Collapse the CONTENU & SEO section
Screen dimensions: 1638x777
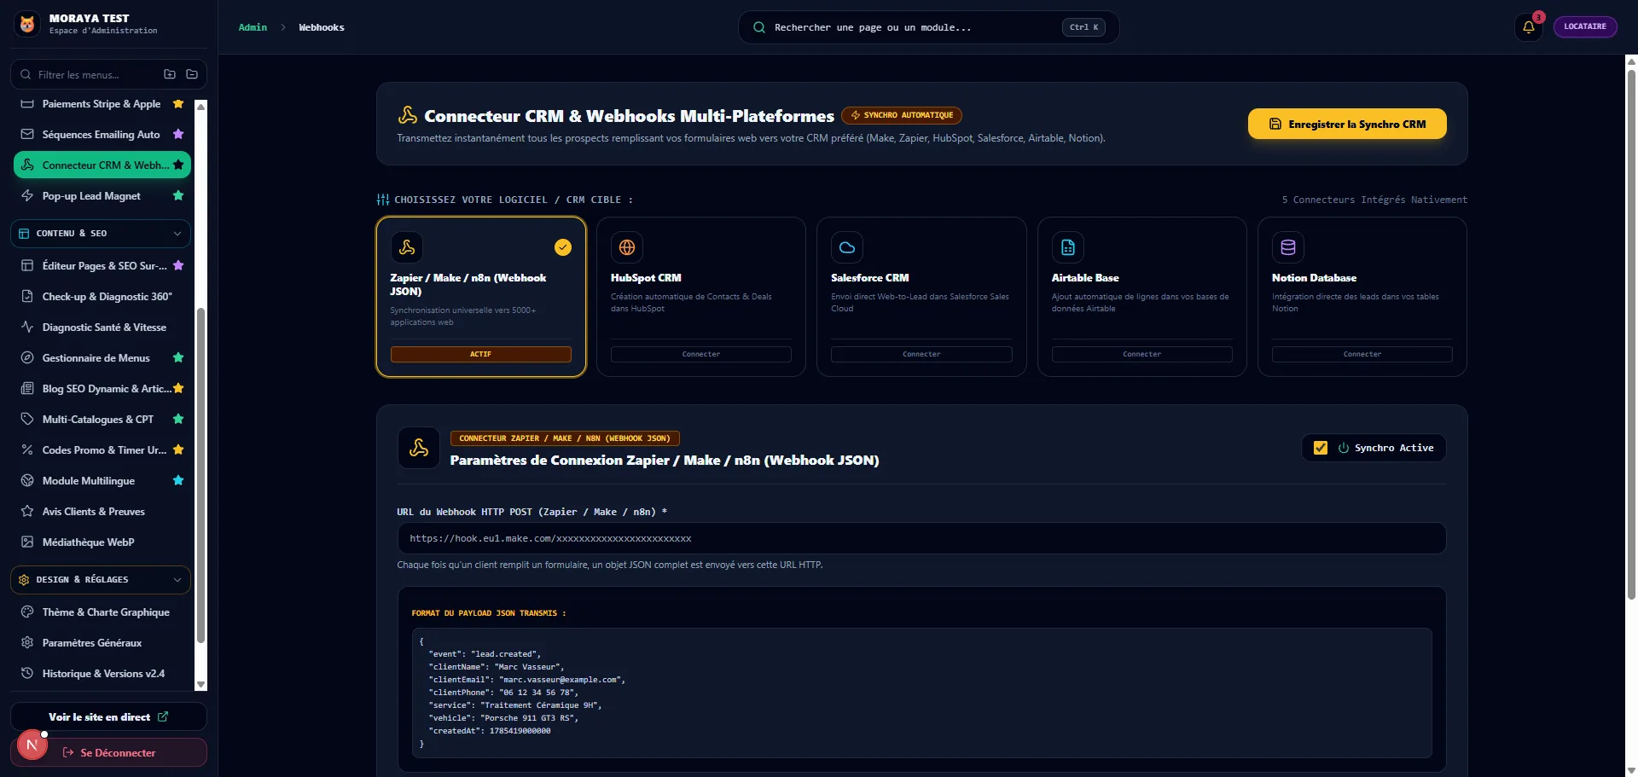[x=101, y=234]
